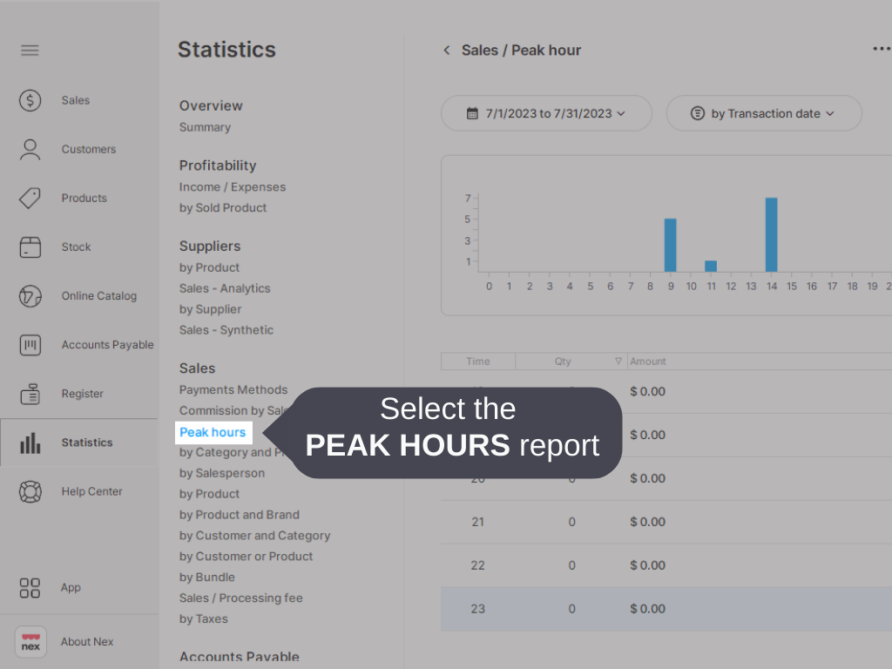The width and height of the screenshot is (892, 669).
Task: Open the App section in the sidebar
Action: (30, 588)
